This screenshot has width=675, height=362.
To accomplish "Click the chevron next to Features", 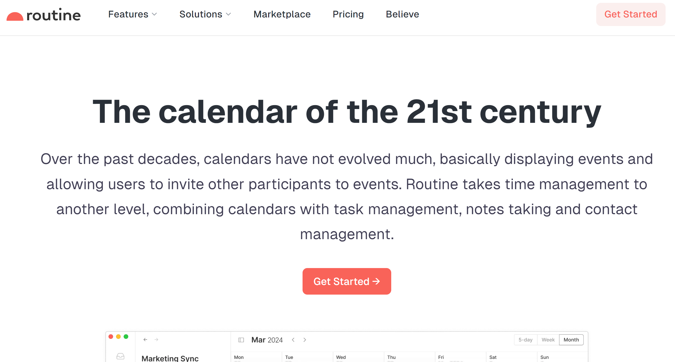I will tap(154, 14).
